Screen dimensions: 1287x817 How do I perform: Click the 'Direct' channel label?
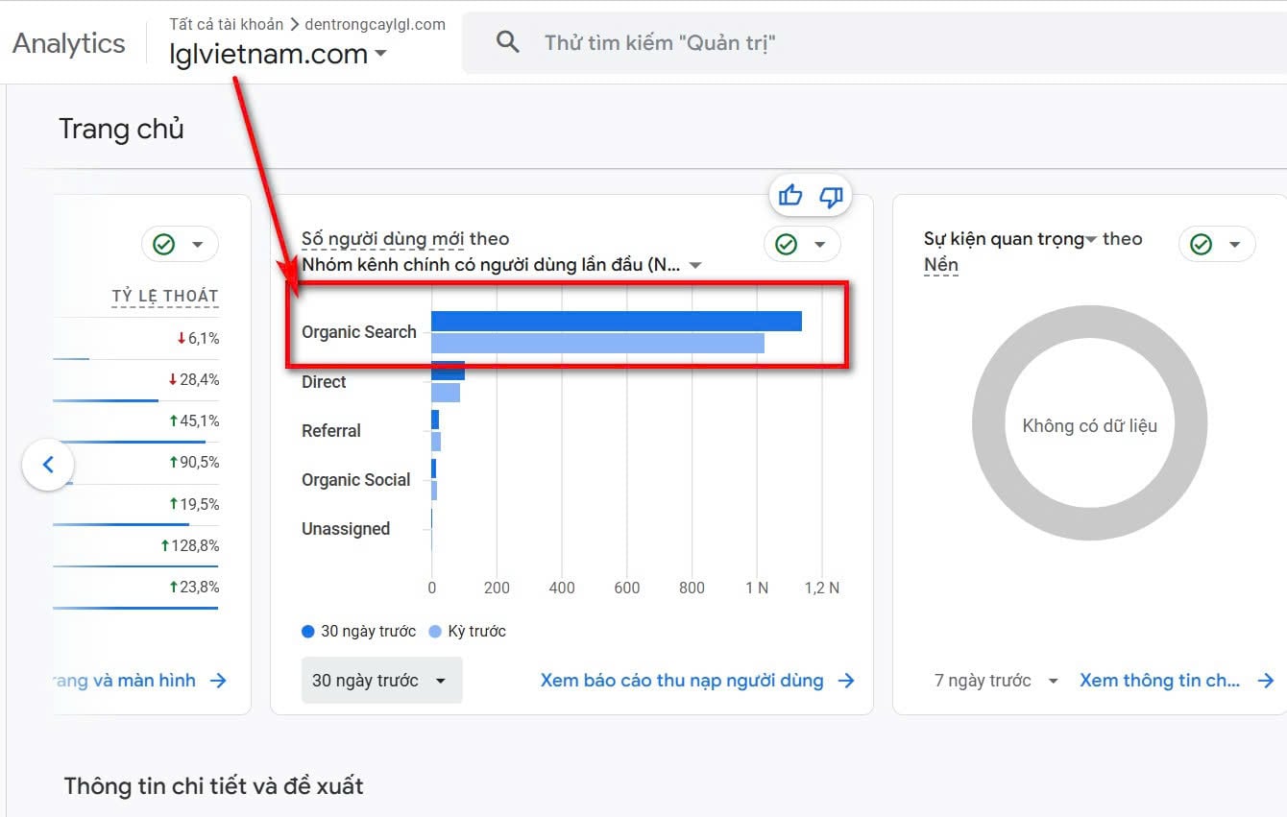tap(324, 382)
